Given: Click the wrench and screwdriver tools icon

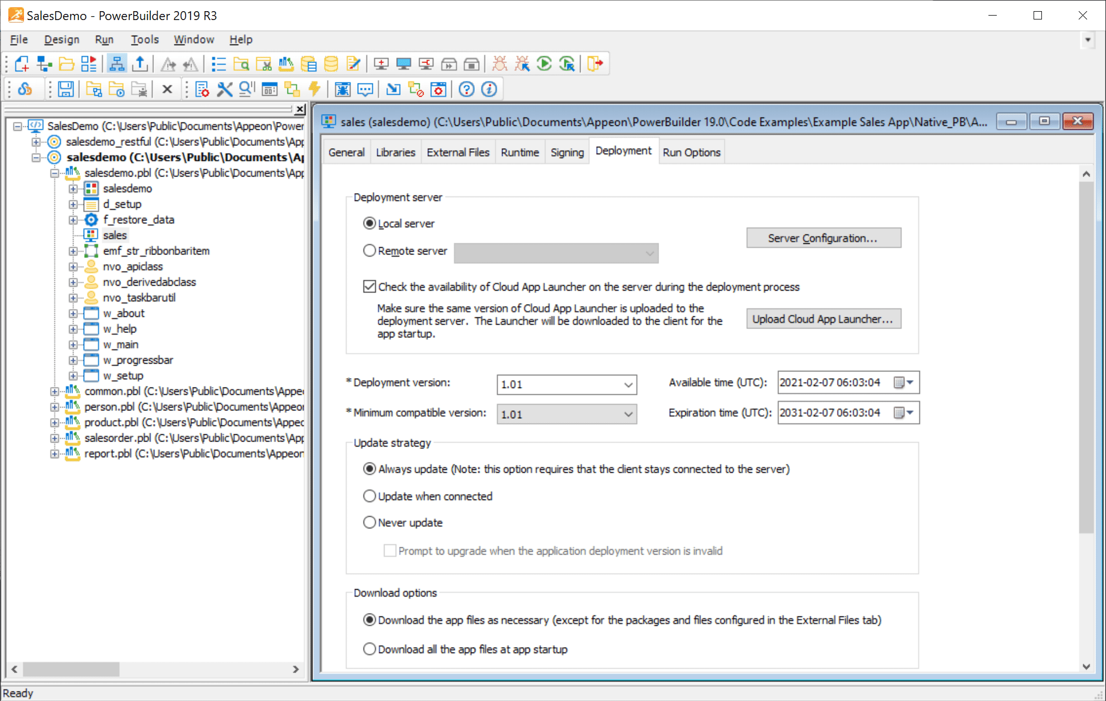Looking at the screenshot, I should pyautogui.click(x=225, y=89).
